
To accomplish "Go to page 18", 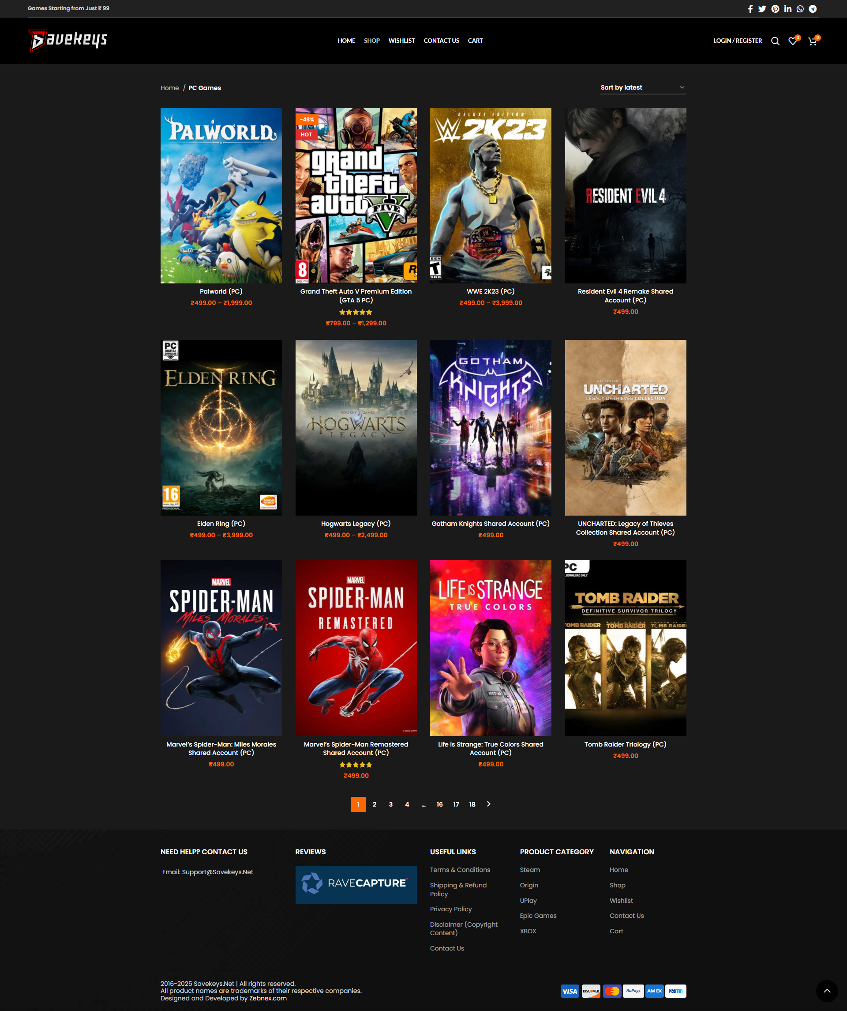I will tap(472, 804).
